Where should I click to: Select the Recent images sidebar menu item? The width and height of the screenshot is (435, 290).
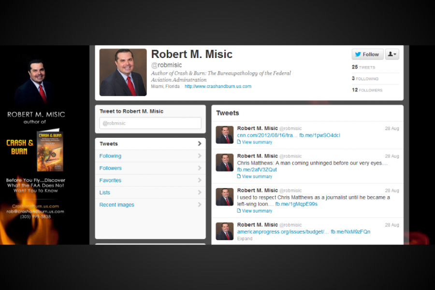click(x=150, y=205)
